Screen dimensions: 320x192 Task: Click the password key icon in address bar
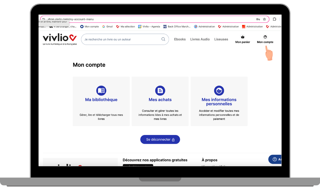point(258,19)
